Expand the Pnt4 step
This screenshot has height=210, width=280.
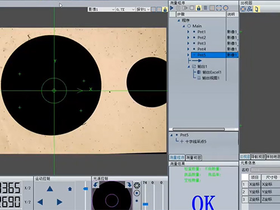tap(188, 49)
